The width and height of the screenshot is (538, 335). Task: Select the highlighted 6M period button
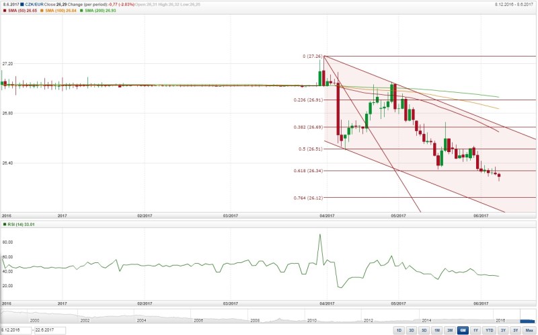click(463, 330)
